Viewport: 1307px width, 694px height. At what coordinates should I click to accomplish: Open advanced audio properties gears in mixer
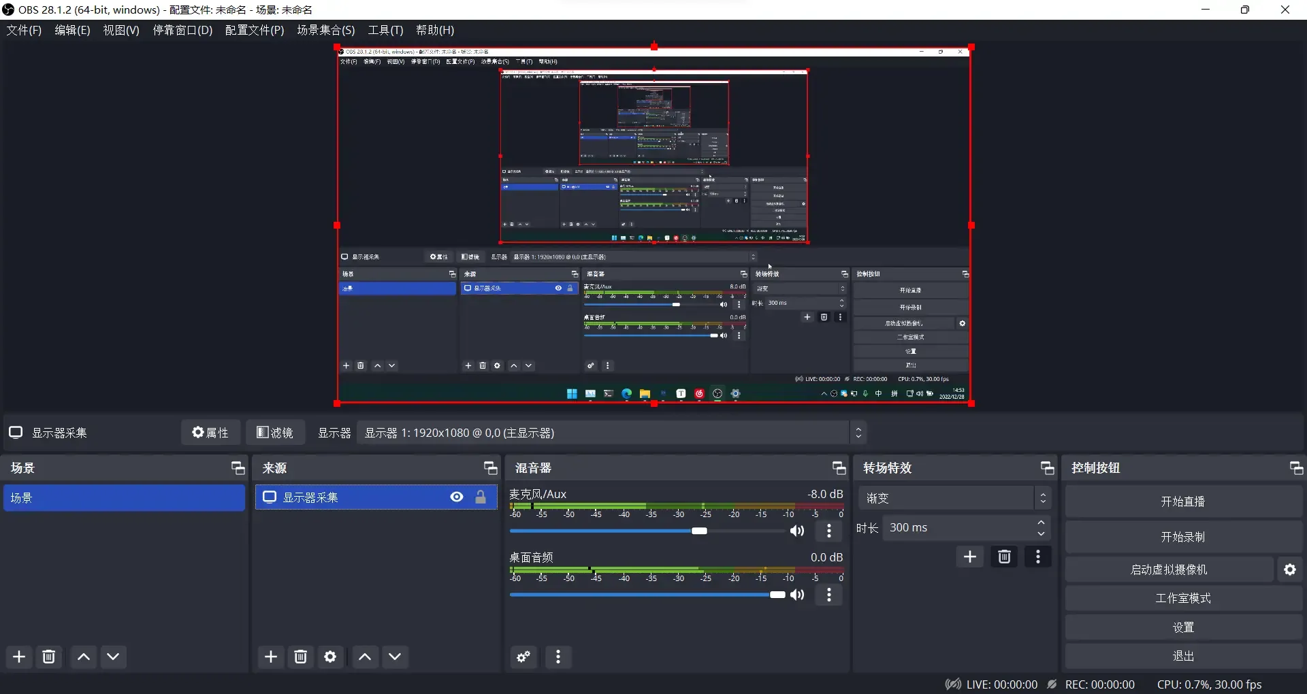click(523, 657)
